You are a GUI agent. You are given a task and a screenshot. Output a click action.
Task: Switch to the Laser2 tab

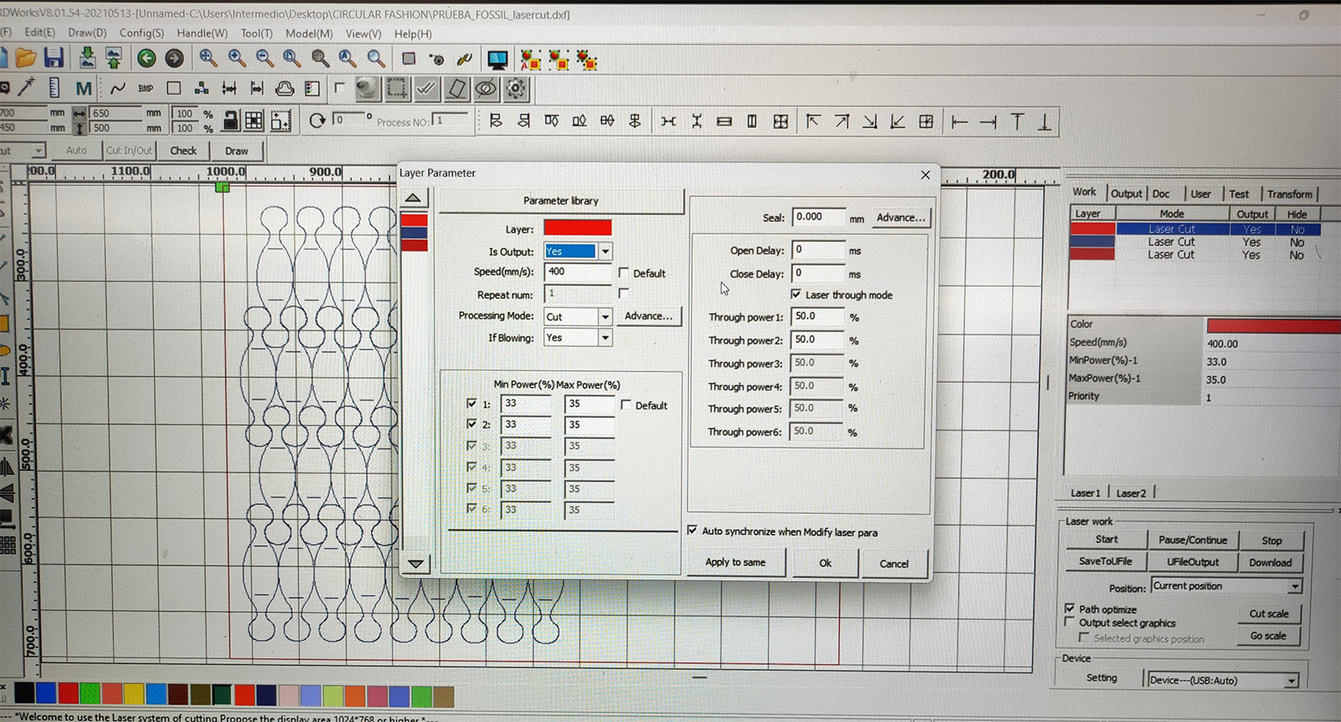pos(1131,493)
